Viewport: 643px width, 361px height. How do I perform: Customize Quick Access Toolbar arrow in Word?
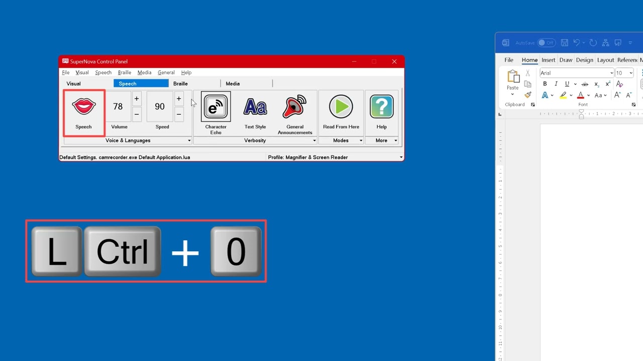click(x=630, y=43)
